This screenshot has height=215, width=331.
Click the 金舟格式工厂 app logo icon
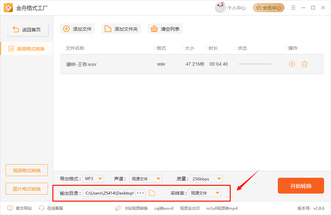pos(8,8)
